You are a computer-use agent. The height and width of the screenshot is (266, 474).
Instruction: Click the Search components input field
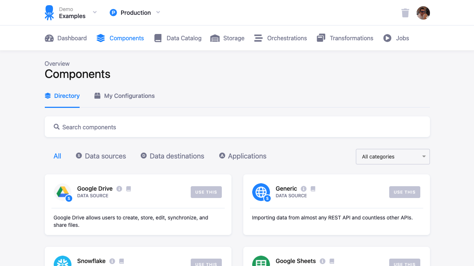click(x=237, y=127)
